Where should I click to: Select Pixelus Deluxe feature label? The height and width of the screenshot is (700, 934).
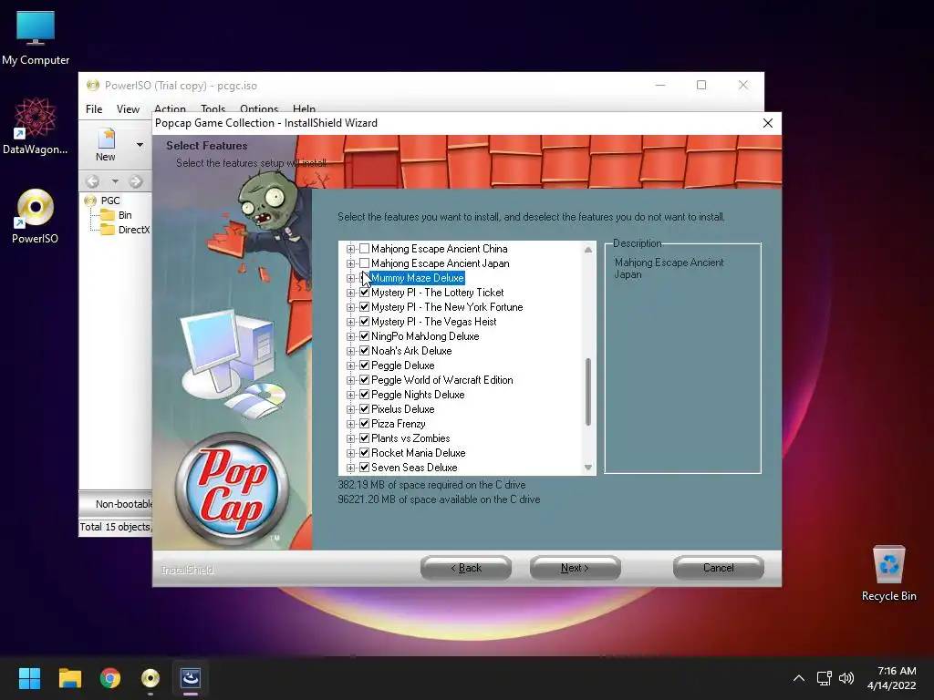click(402, 409)
